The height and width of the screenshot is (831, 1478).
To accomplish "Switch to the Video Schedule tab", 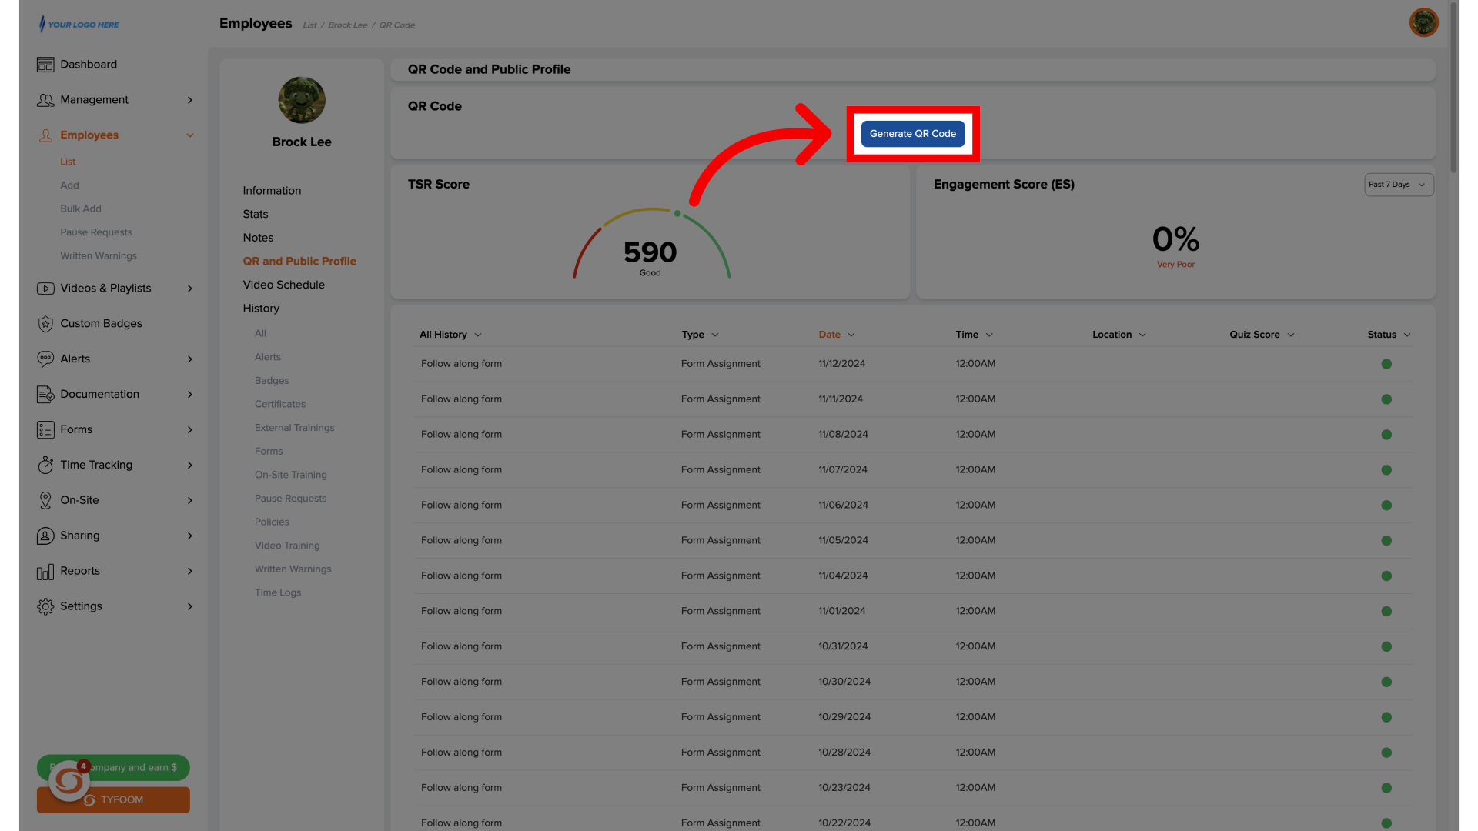I will [283, 285].
